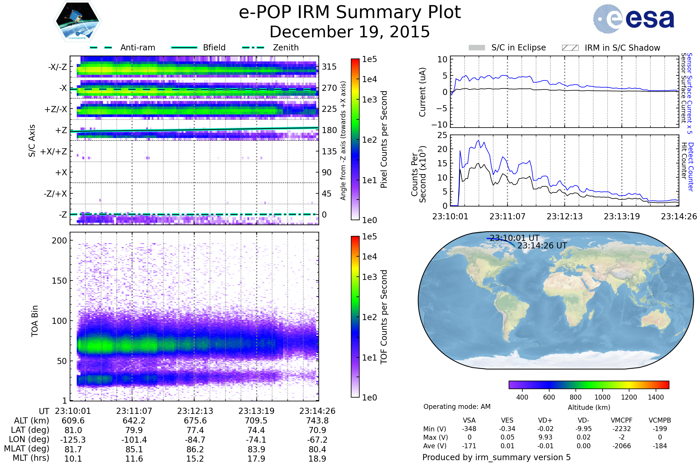
Task: Click the 23:14:26 UT map label
Action: click(542, 246)
